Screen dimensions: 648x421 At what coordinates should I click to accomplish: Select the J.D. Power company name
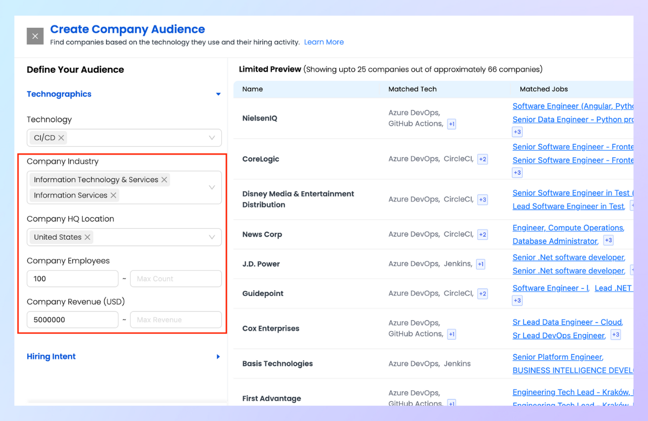(261, 264)
